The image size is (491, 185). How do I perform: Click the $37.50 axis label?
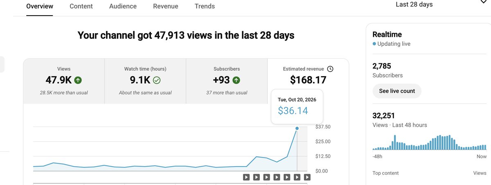click(x=323, y=127)
